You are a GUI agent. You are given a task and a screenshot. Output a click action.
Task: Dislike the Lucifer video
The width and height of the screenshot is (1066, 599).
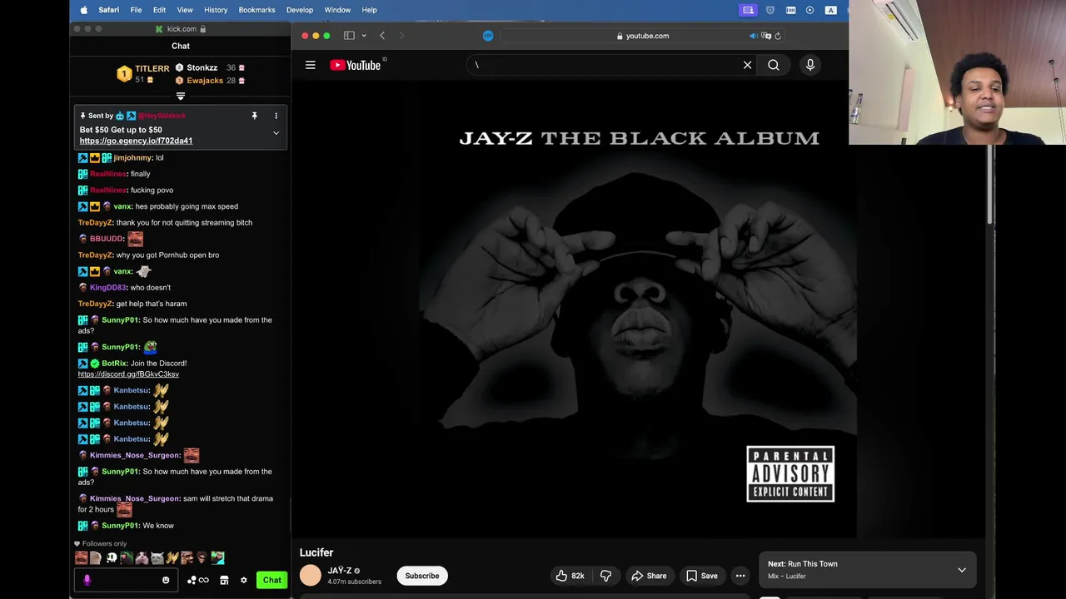(605, 576)
